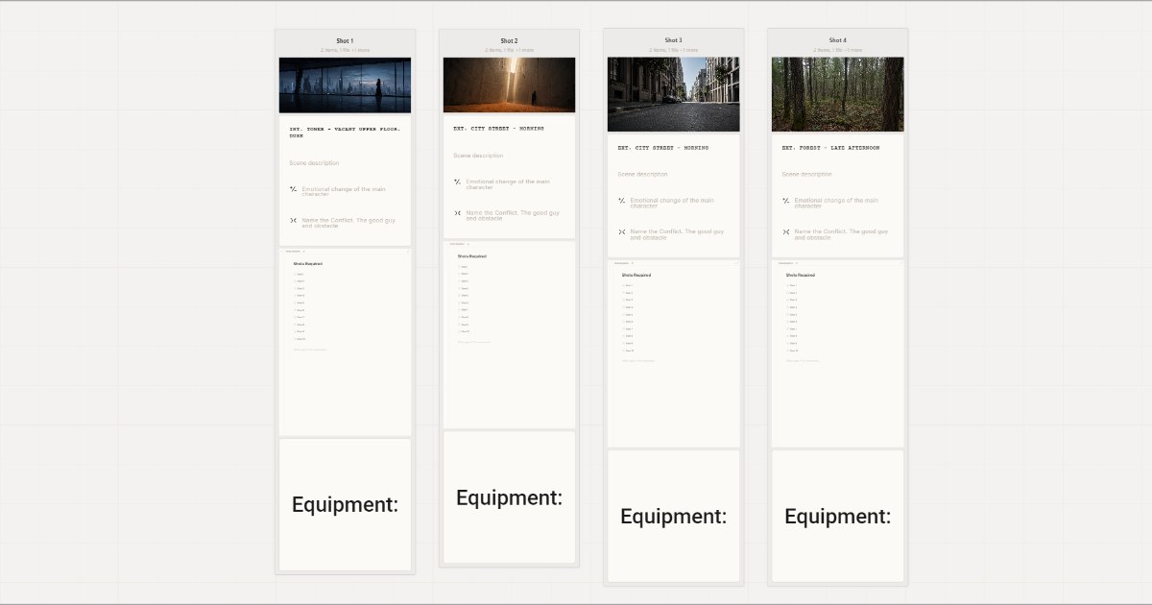
Task: Check the first task checkbox in Shot 4 column
Action: pyautogui.click(x=788, y=286)
